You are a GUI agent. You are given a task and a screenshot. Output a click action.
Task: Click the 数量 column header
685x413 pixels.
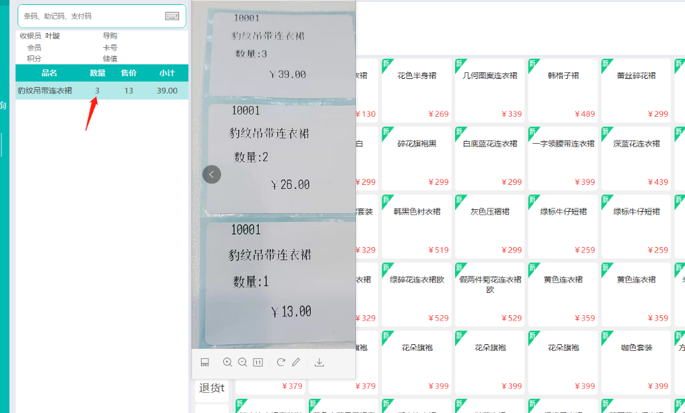pos(97,73)
